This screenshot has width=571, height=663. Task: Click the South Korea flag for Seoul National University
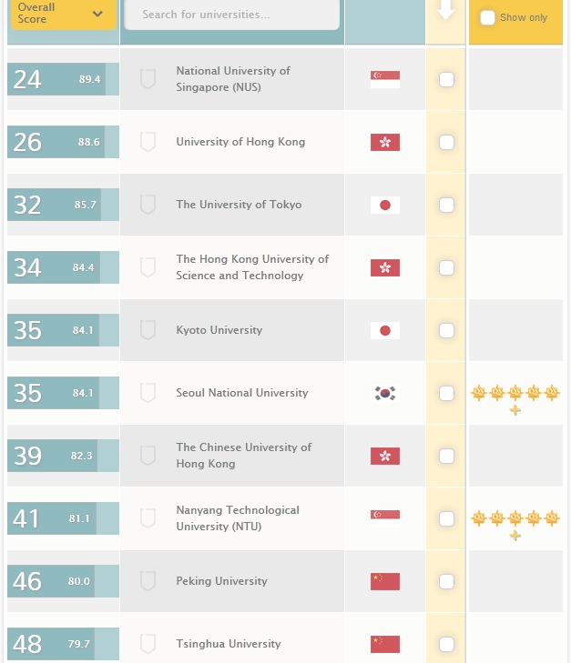(384, 393)
